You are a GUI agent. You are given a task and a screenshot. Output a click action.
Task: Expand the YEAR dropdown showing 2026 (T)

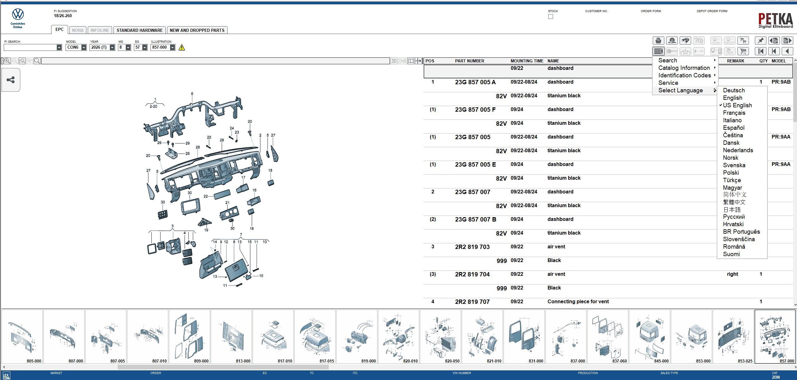[112, 47]
